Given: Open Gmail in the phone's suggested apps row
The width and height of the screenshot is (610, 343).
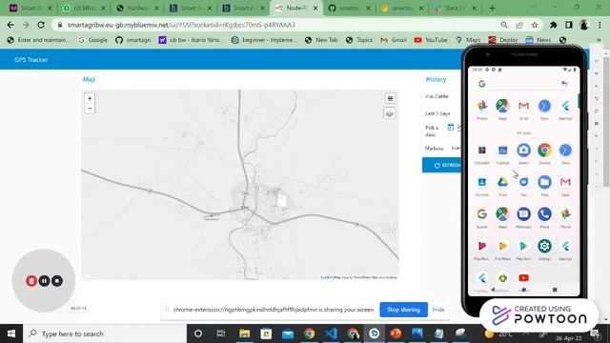Looking at the screenshot, I should 523,106.
